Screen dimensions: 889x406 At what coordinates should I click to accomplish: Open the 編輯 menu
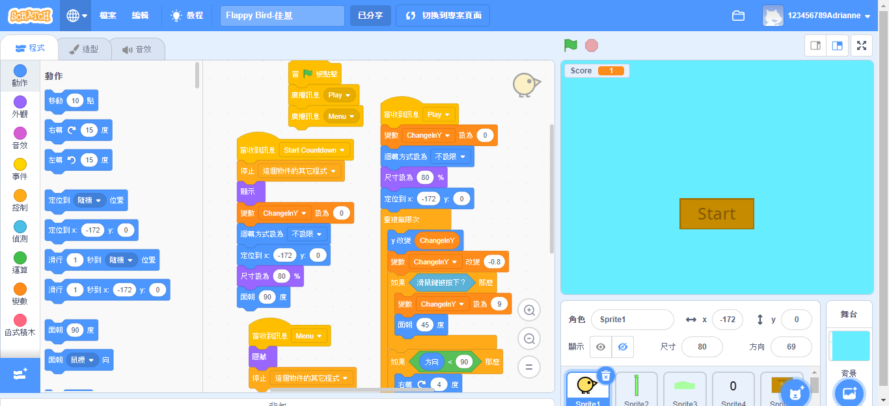click(140, 15)
